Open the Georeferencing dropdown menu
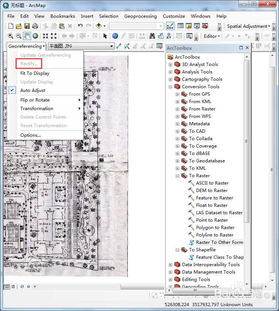 (26, 46)
